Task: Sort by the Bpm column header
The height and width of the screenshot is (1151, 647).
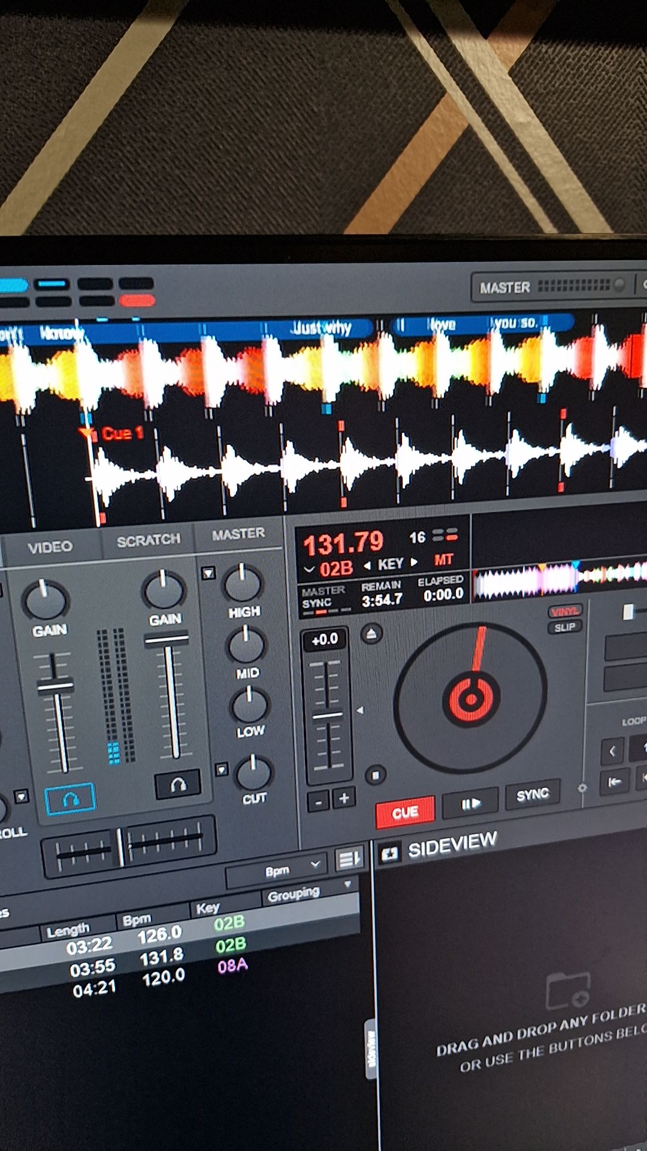Action: click(x=137, y=920)
